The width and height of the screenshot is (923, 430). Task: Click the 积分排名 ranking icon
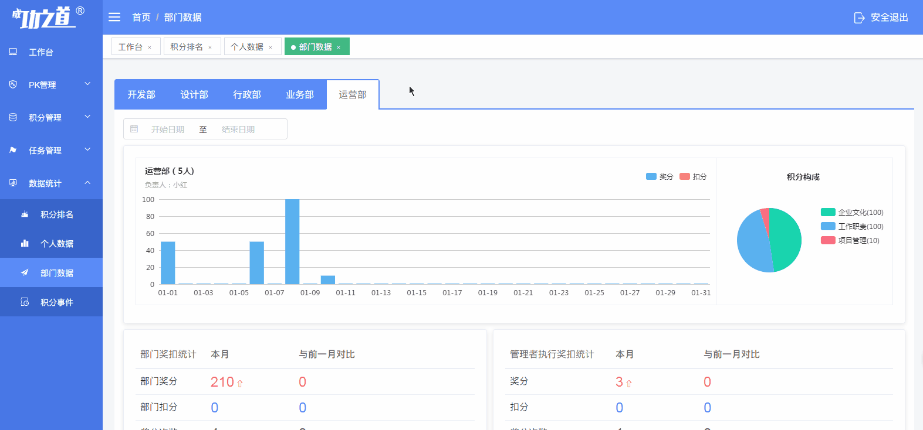25,214
